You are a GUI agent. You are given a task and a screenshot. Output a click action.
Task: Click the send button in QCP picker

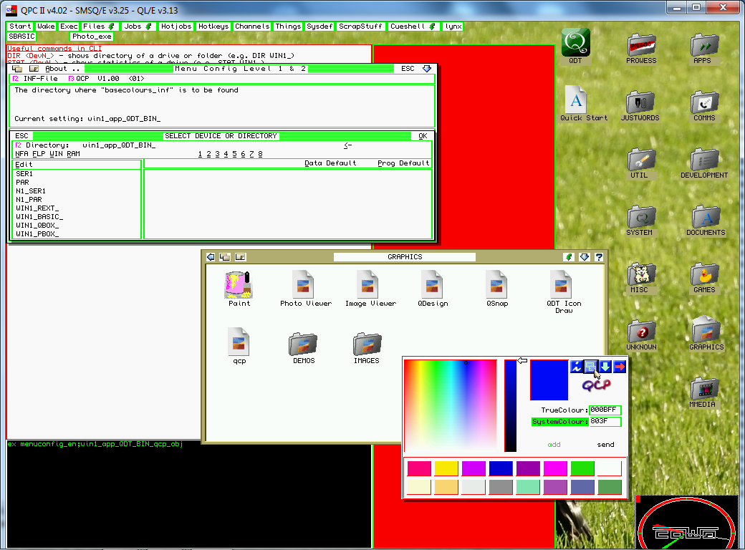point(605,445)
